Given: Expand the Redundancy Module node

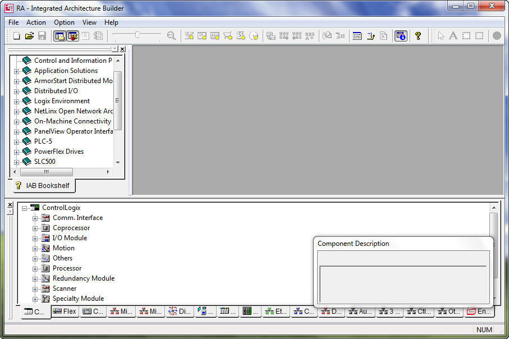Looking at the screenshot, I should click(x=35, y=279).
